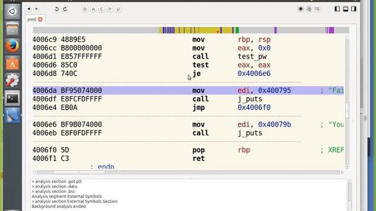Toggle the bottom log panel
The width and height of the screenshot is (376, 211).
tap(345, 9)
